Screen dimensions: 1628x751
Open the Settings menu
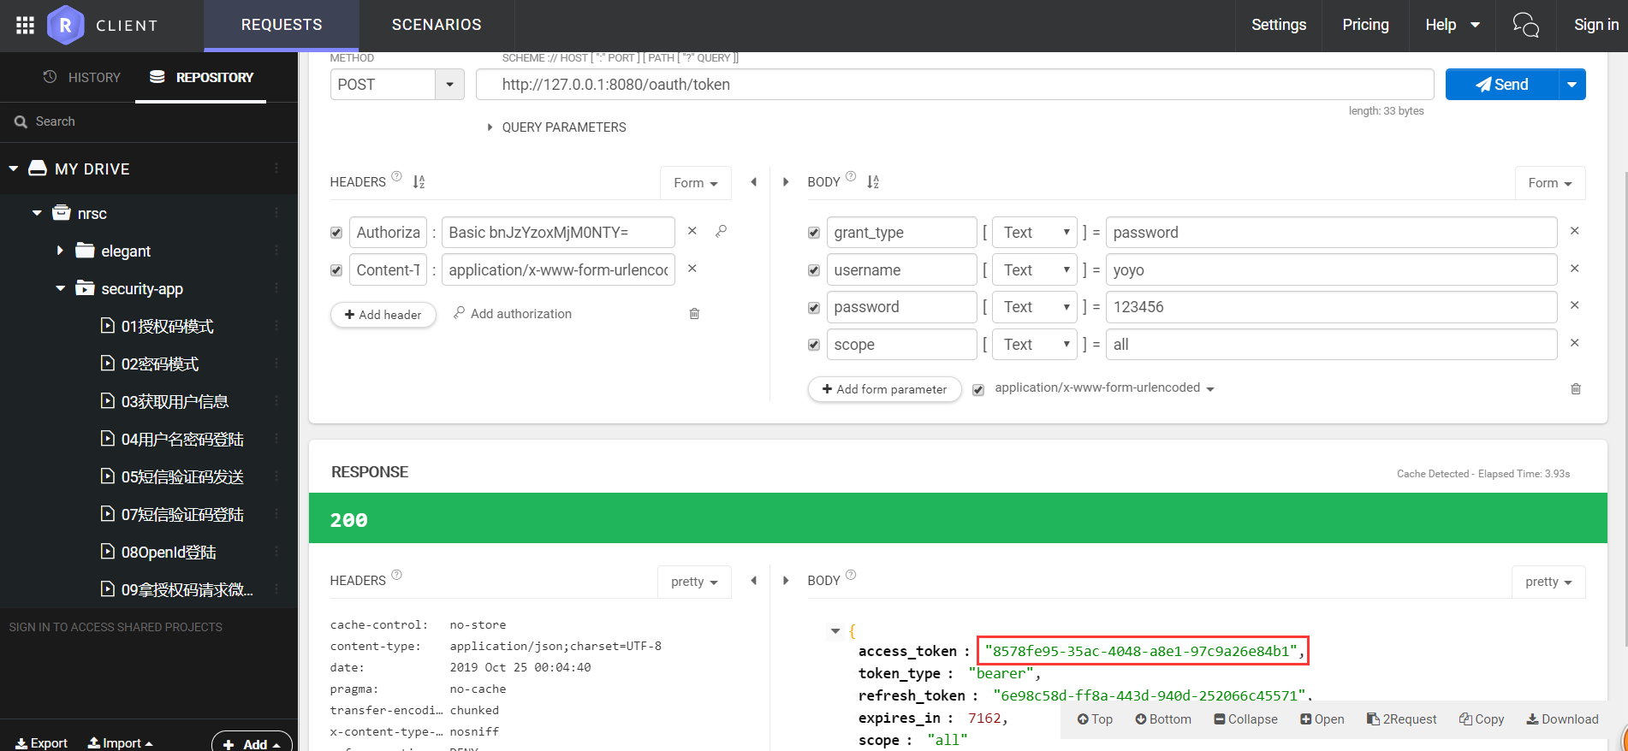click(1279, 25)
